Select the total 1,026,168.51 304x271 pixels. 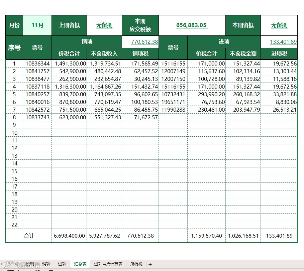point(243,236)
